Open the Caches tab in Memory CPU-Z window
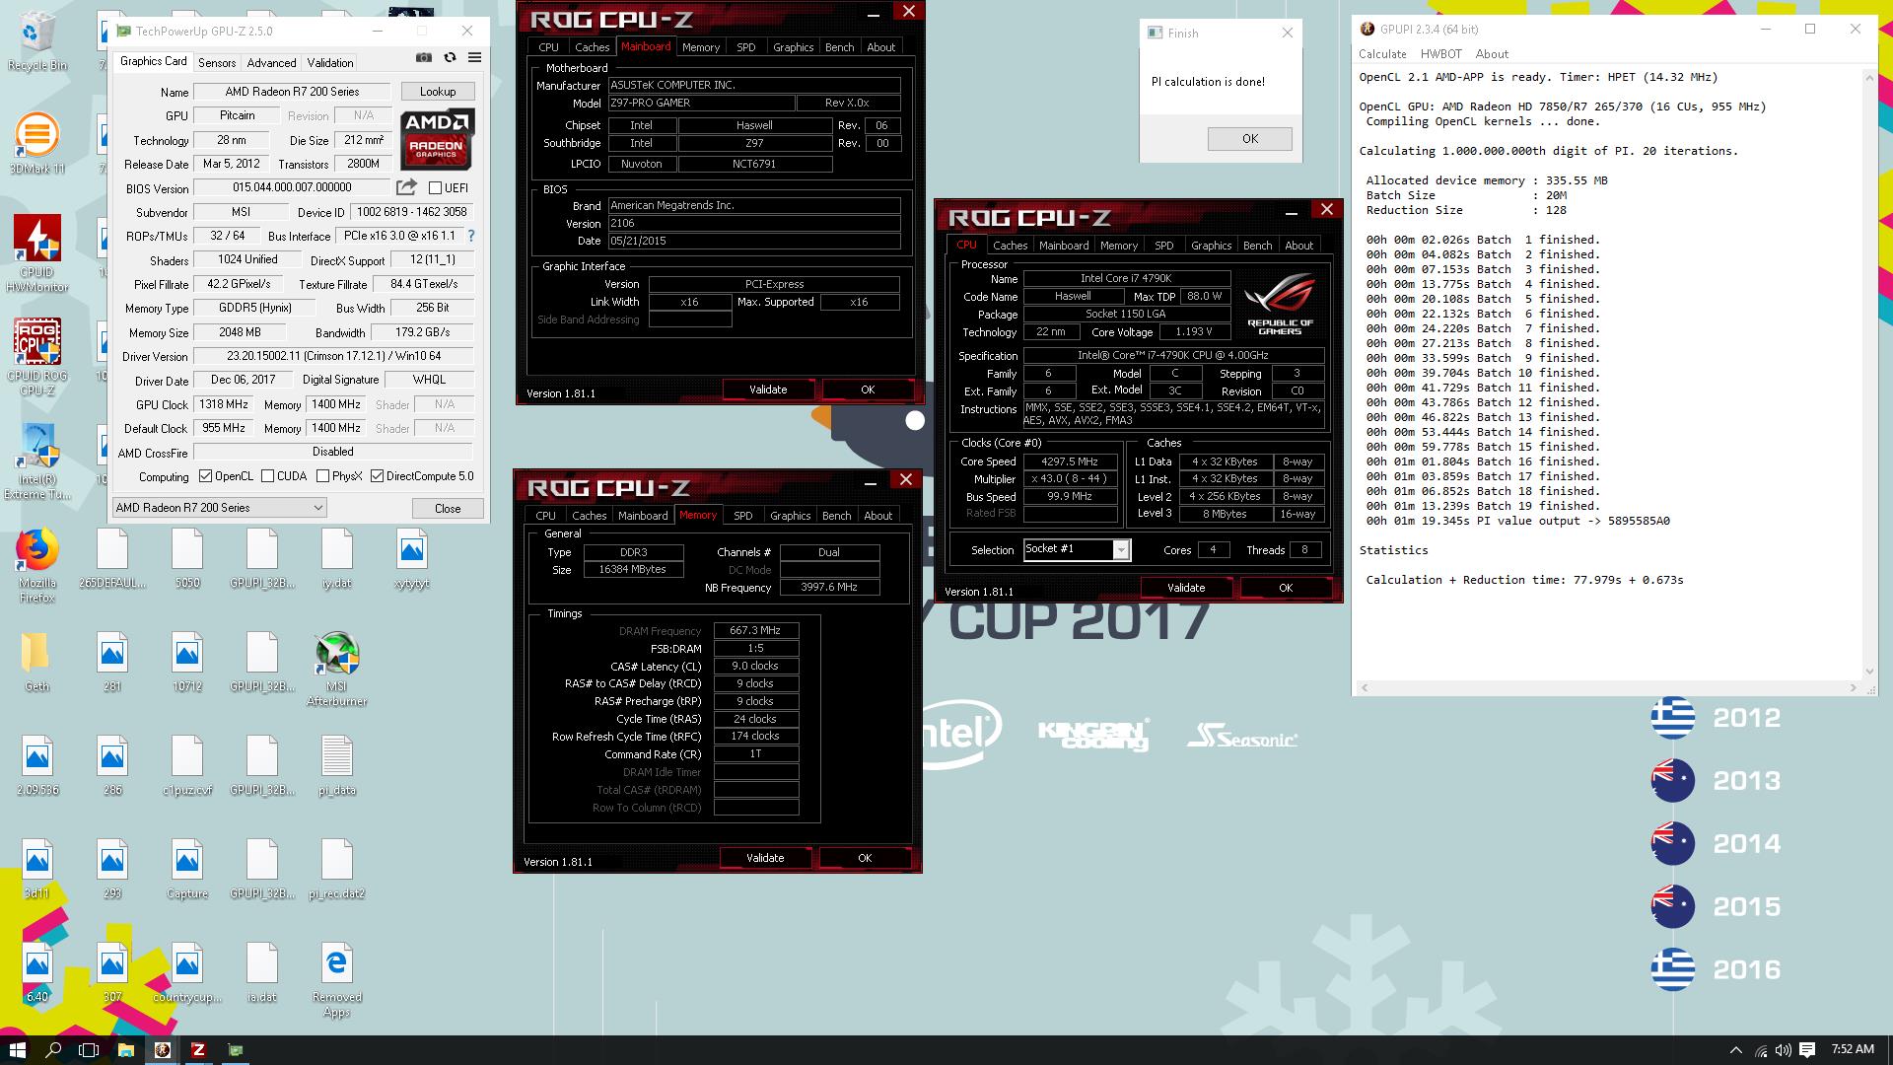Screen dimensions: 1893x1065 [589, 516]
